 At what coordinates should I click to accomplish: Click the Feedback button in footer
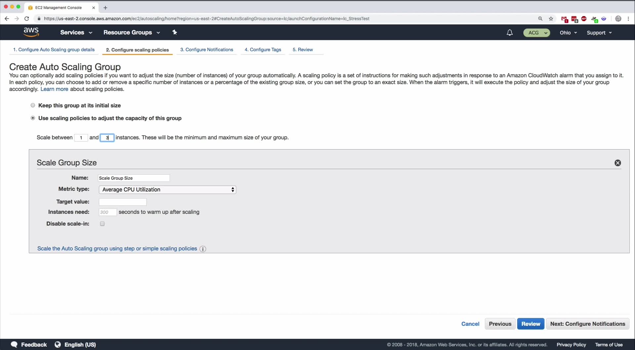(34, 344)
